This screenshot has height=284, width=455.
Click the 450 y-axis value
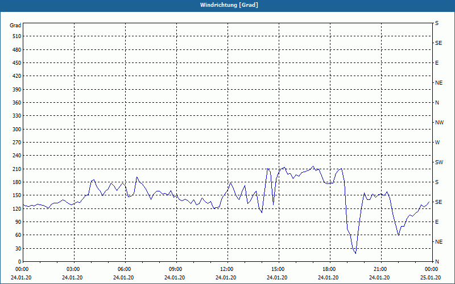point(17,63)
